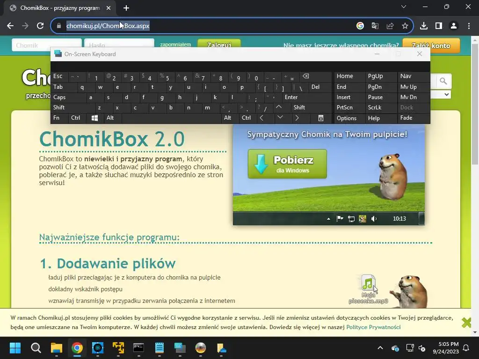Click the context menu key on keyboard

point(320,118)
